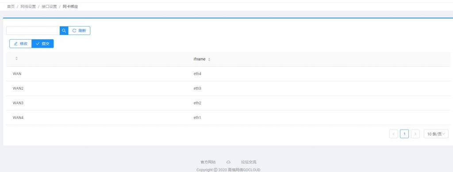
Task: Click the eth2 interface value
Action: [197, 103]
